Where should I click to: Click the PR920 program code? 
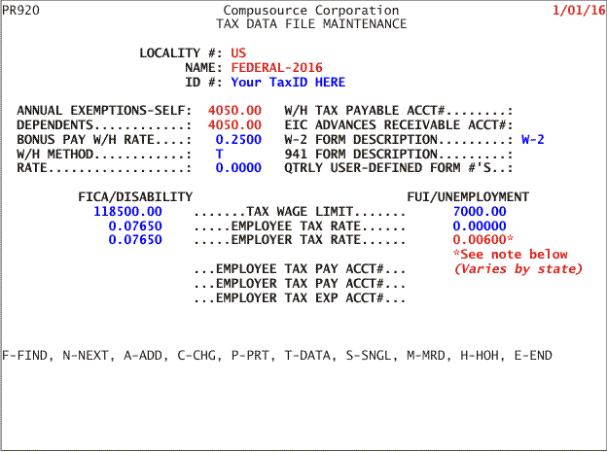coord(20,10)
